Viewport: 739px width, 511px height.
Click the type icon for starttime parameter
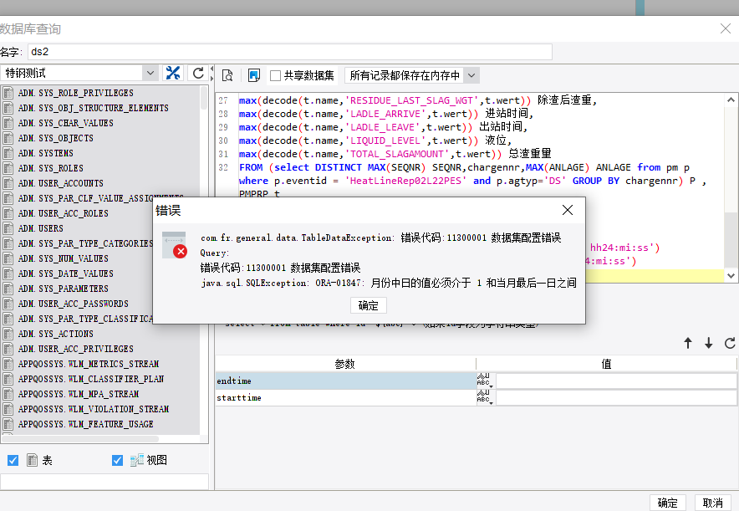(485, 397)
